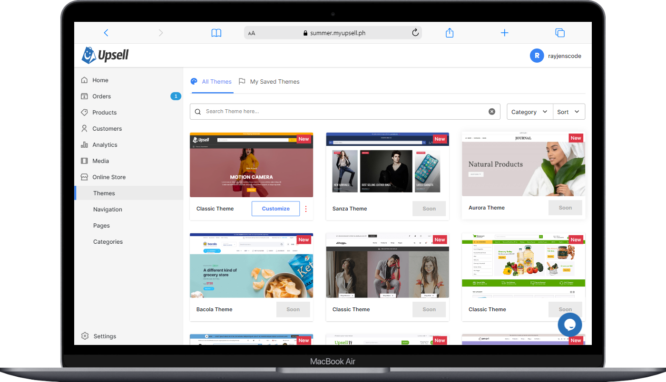Click Soon button on Bacola Theme
The height and width of the screenshot is (382, 666).
pyautogui.click(x=293, y=309)
